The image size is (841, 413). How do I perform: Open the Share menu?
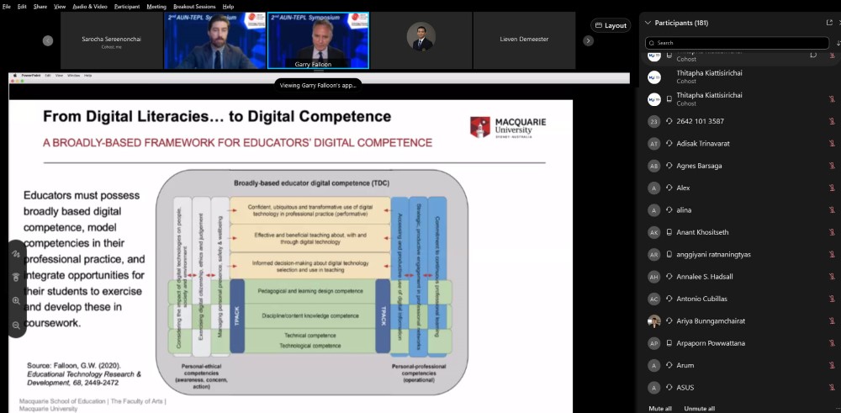click(x=39, y=6)
